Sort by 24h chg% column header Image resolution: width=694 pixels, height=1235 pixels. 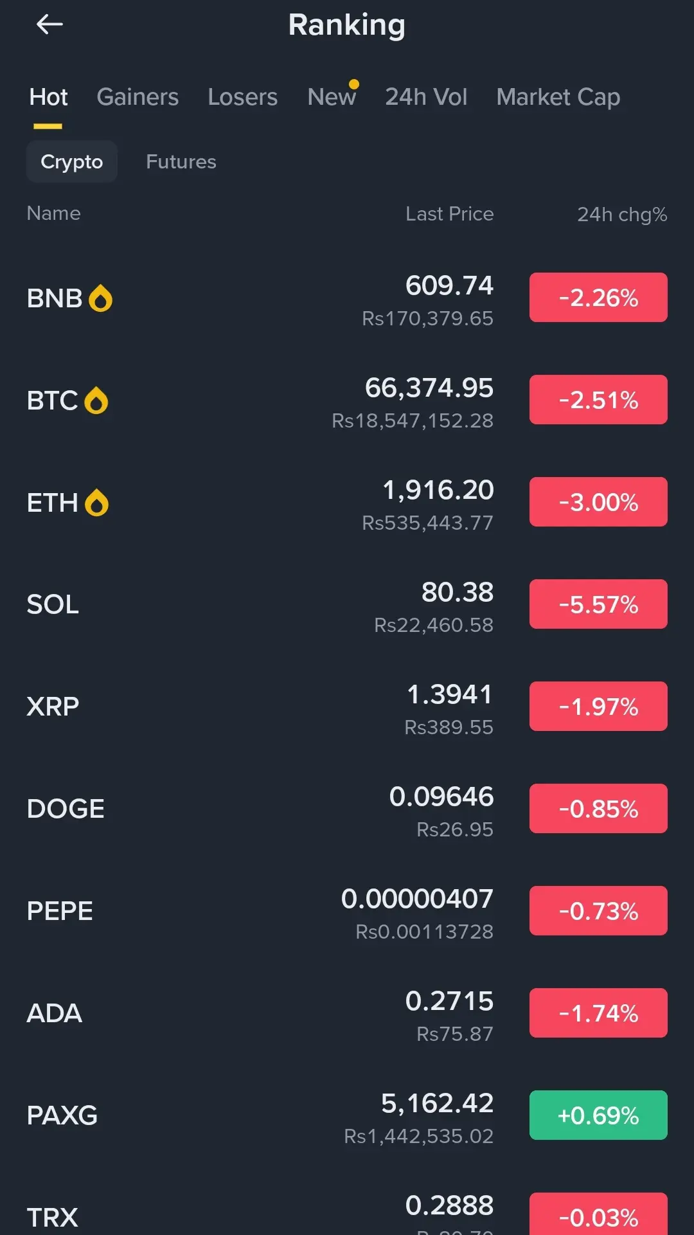pyautogui.click(x=622, y=214)
